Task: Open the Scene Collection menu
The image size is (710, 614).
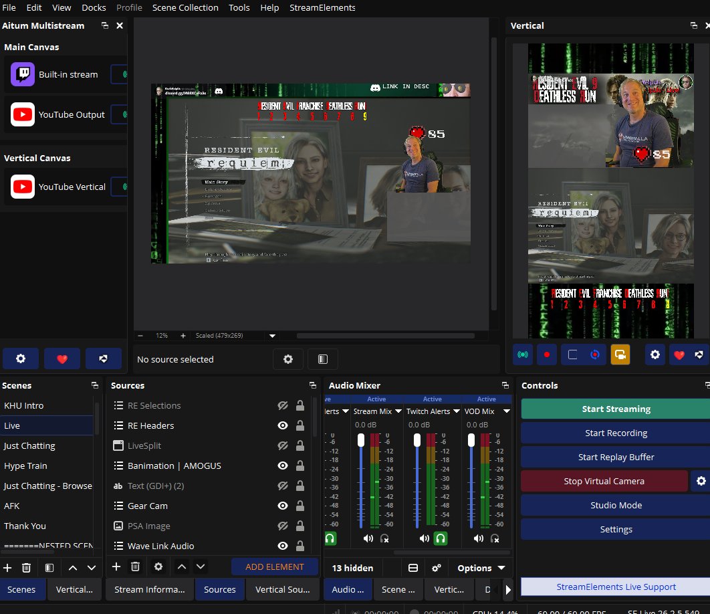Action: [x=185, y=8]
